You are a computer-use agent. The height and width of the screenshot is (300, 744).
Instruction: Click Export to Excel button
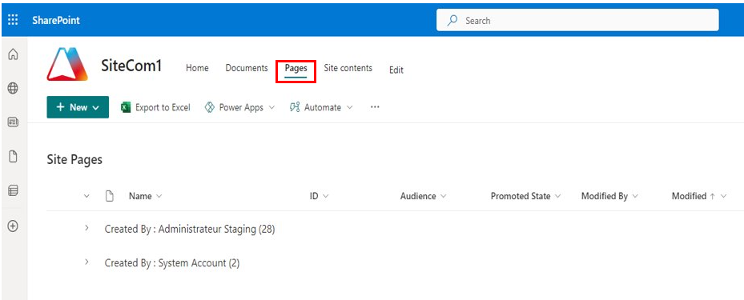[155, 107]
